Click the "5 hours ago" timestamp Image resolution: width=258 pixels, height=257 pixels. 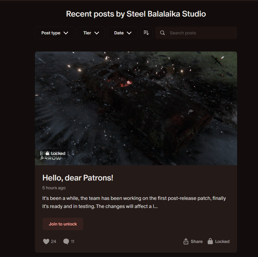54,188
